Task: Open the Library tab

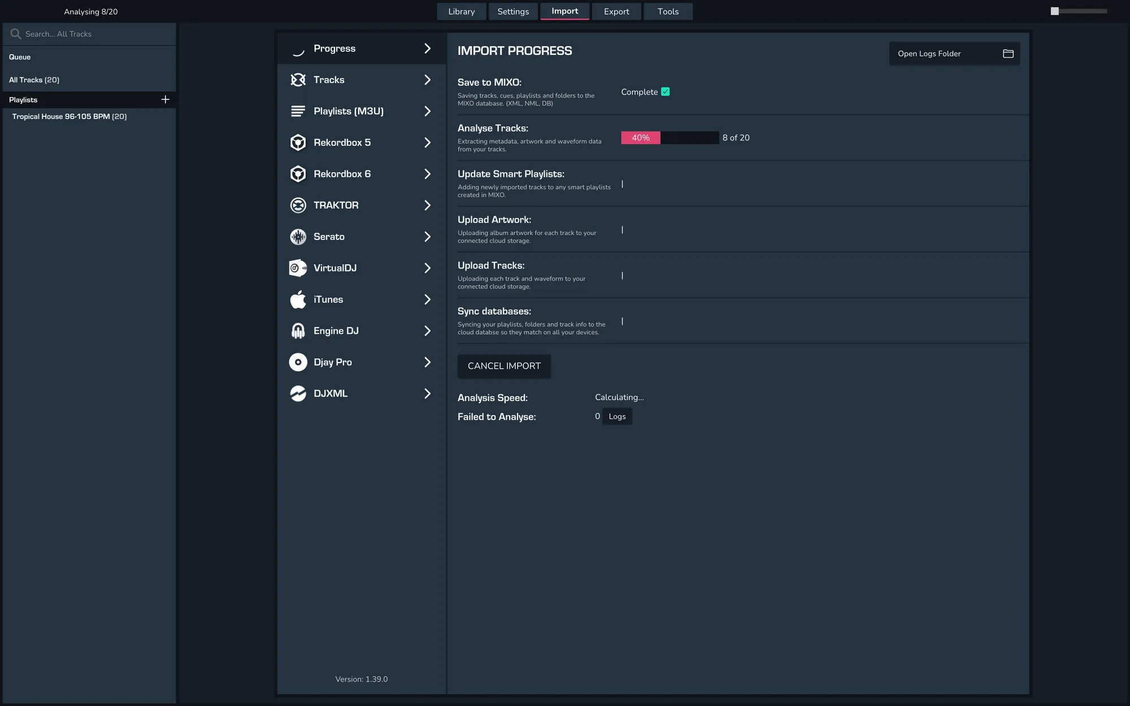Action: coord(461,11)
